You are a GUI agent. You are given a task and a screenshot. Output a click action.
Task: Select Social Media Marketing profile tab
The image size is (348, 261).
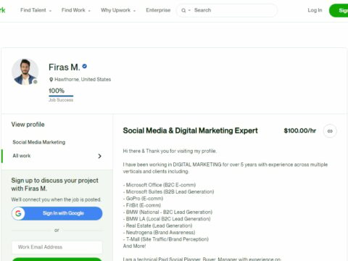click(39, 142)
